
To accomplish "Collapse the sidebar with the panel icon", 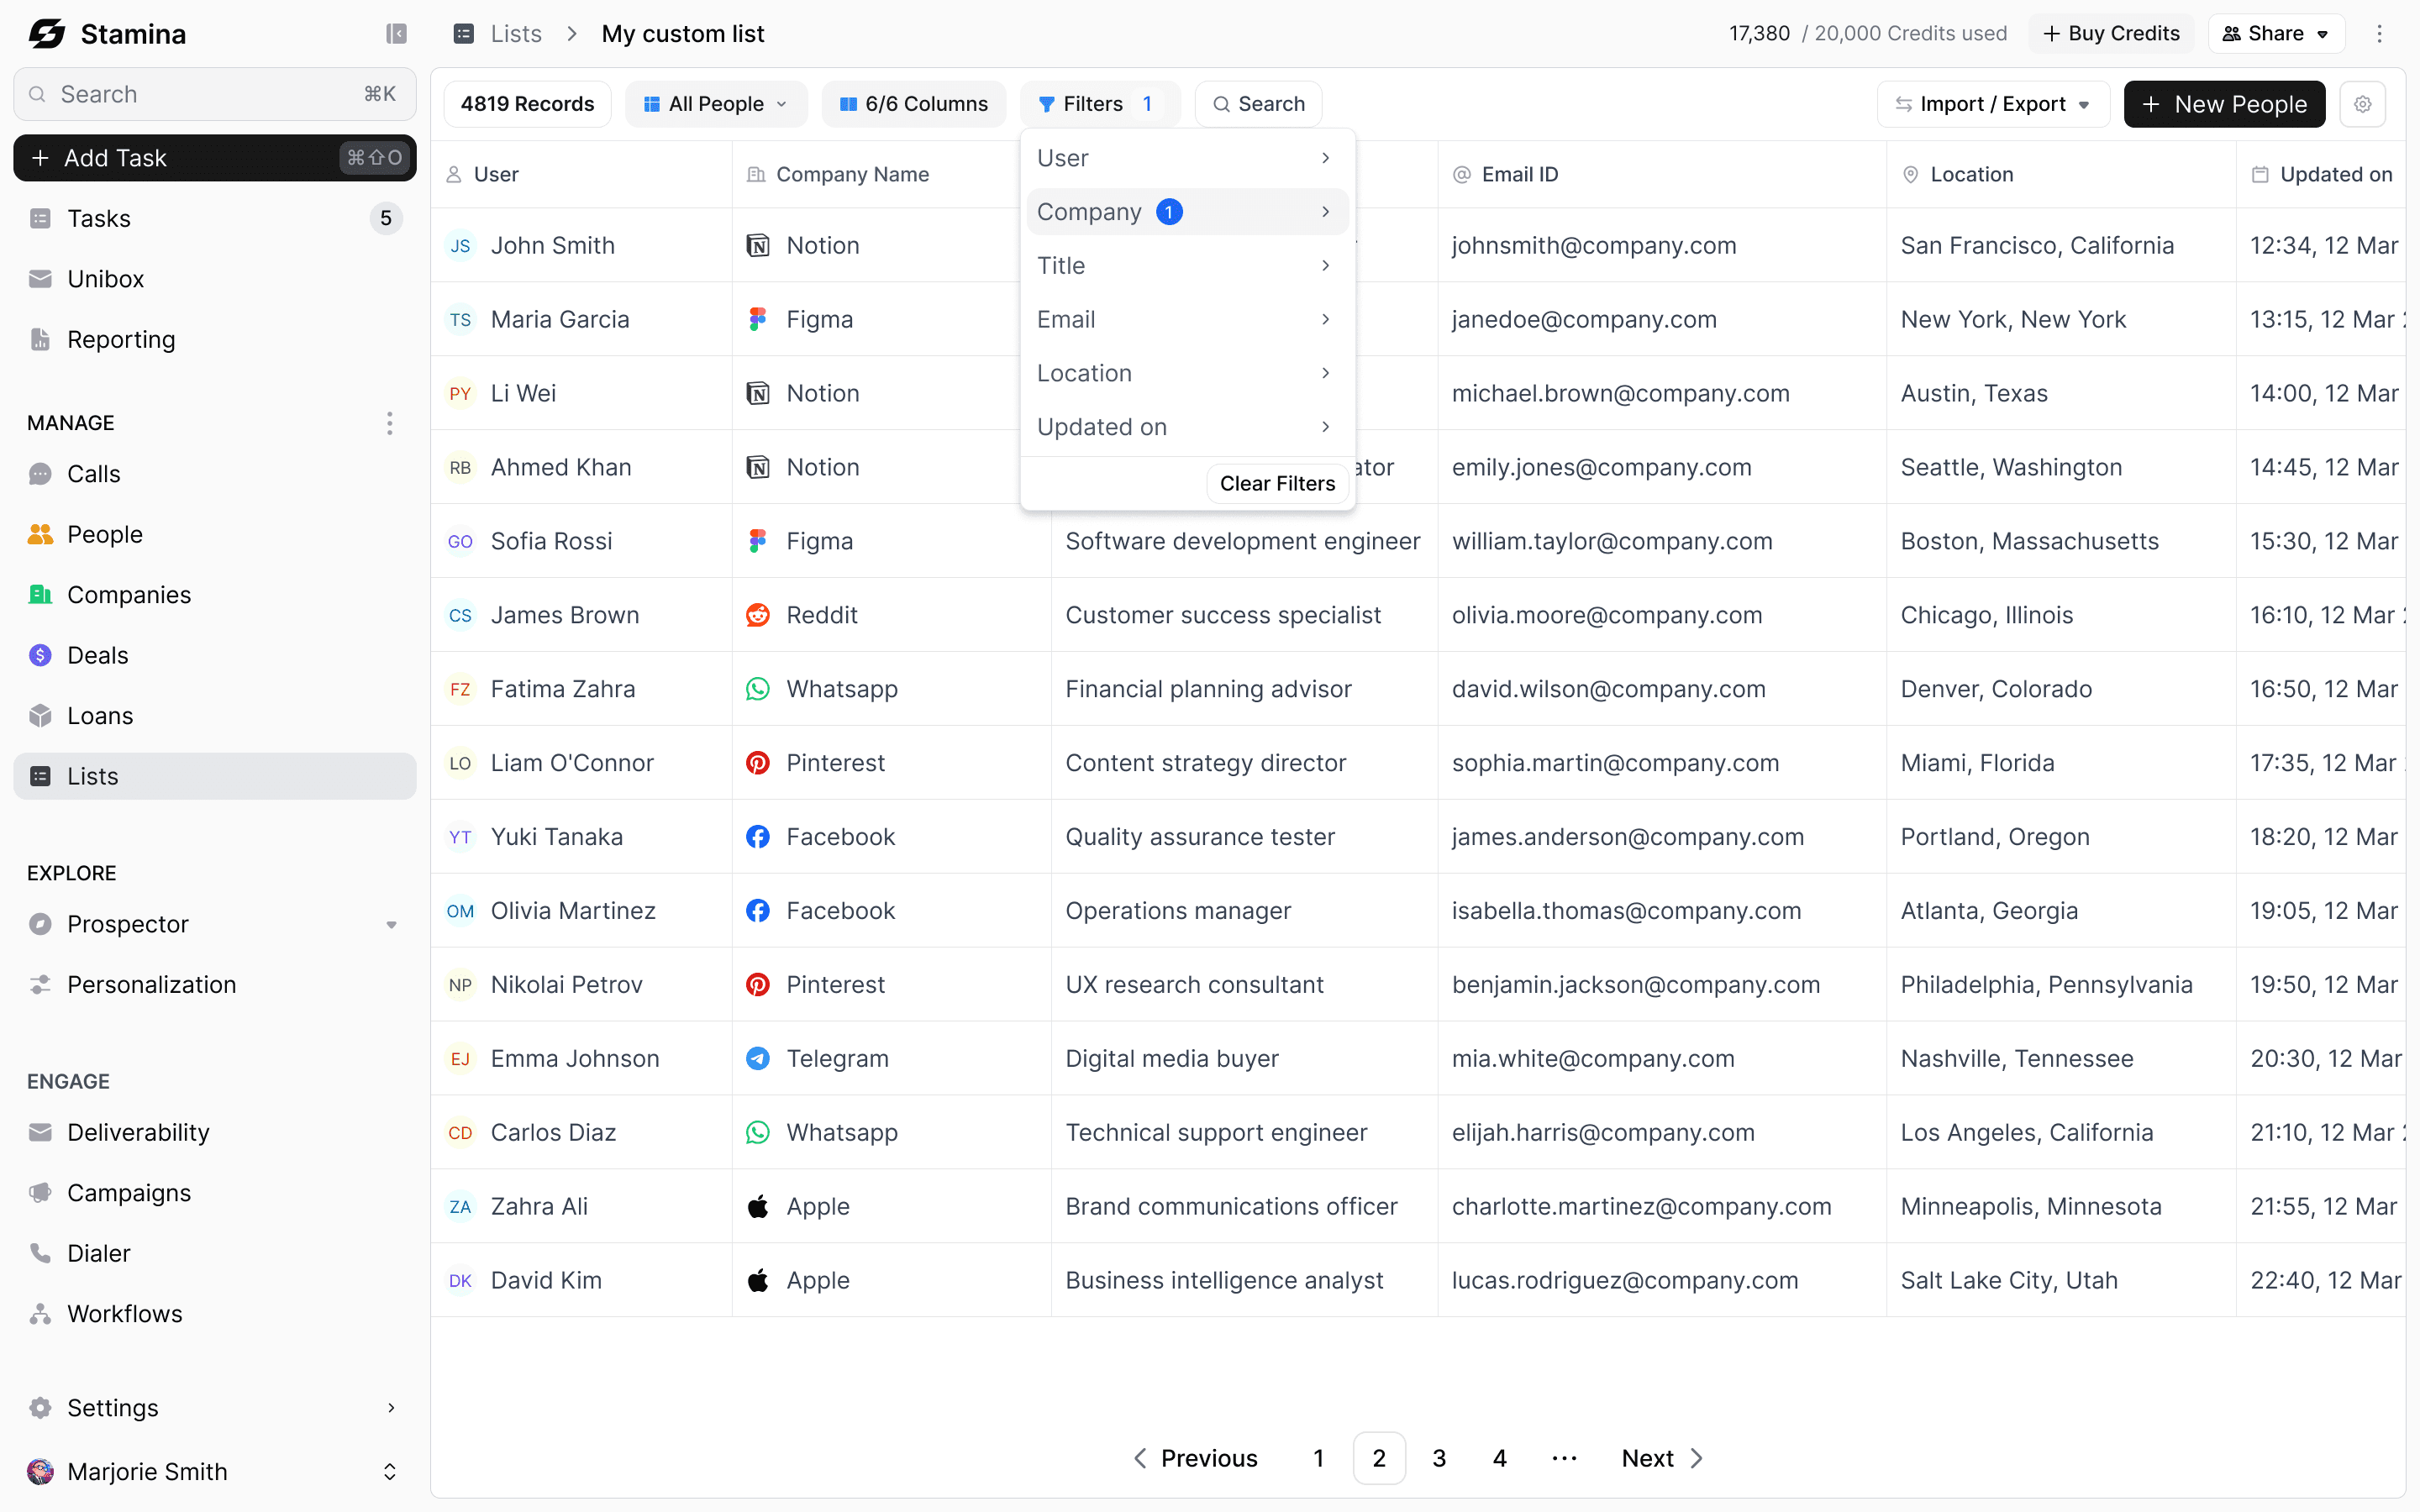I will pos(396,34).
